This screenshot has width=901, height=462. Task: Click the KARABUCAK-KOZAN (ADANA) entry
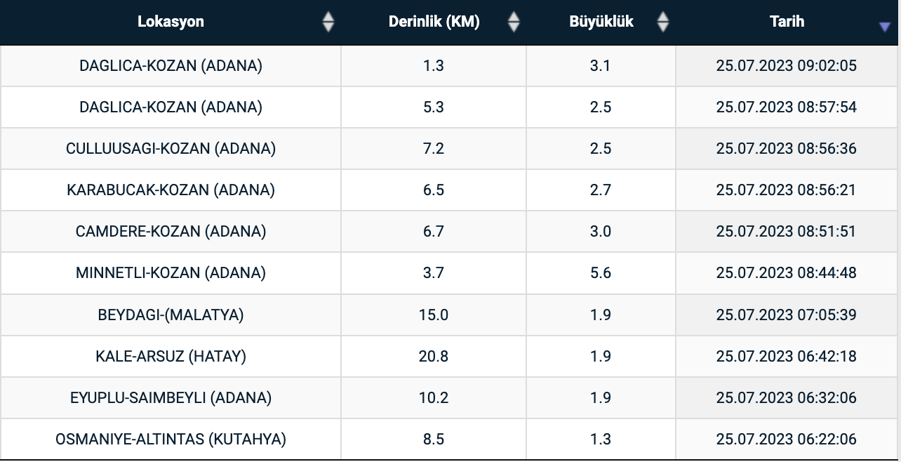pos(171,190)
